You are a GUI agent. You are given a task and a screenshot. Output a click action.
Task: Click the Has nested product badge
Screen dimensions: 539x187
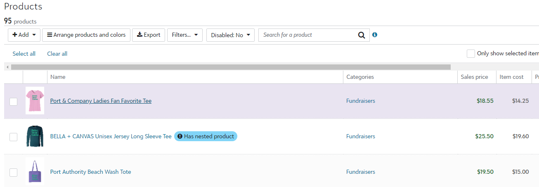coord(206,136)
